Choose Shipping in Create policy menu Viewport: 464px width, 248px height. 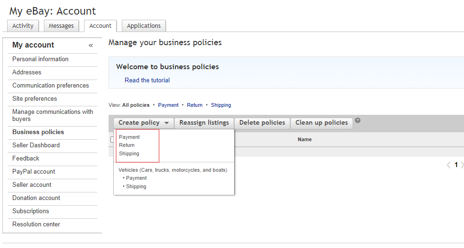[x=129, y=153]
